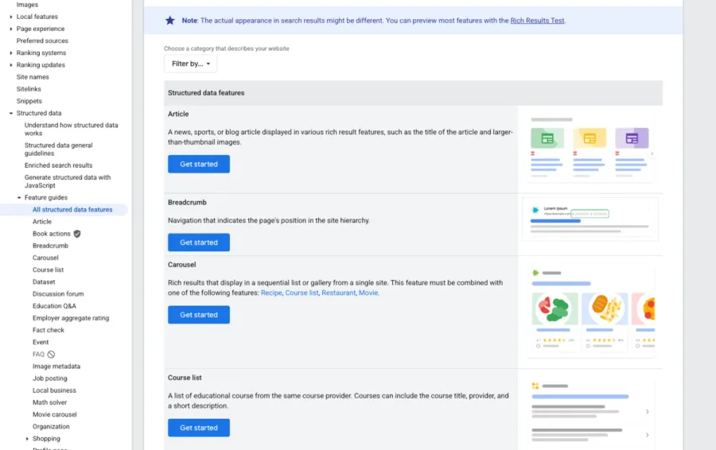Click the deprecated icon next to FAQ
The image size is (716, 450).
click(51, 354)
